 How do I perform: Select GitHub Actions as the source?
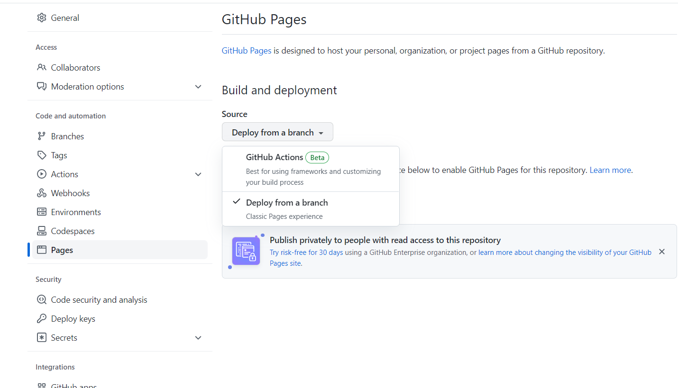coord(311,169)
